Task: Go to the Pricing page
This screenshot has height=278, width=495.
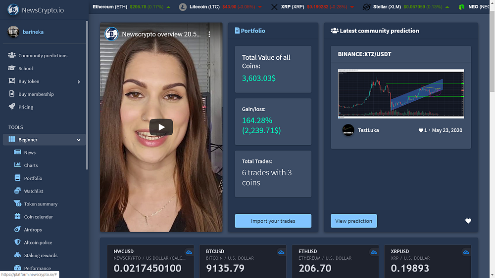Action: [x=26, y=107]
